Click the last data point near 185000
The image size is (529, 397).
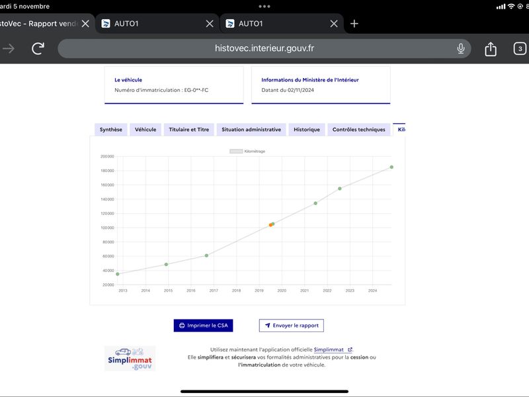(391, 167)
